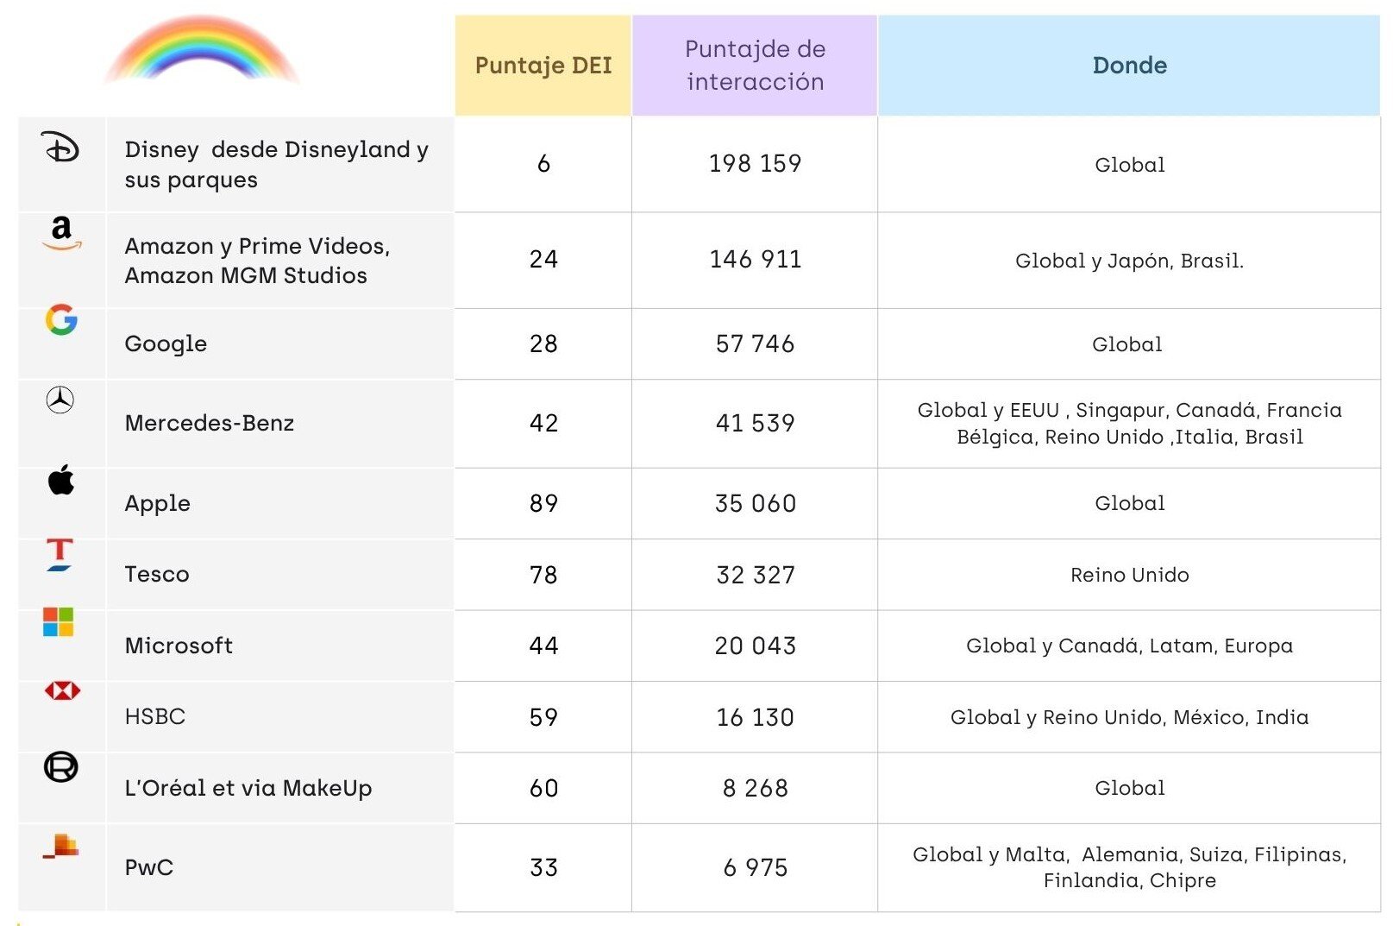Click the HSBC company name

coord(155,716)
